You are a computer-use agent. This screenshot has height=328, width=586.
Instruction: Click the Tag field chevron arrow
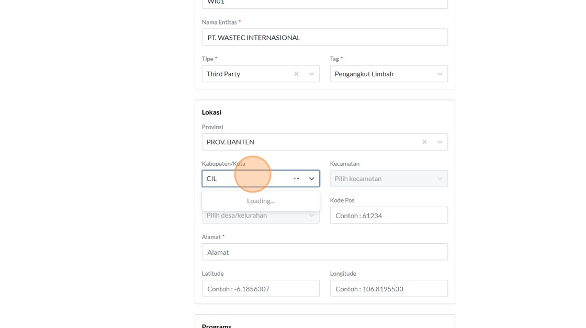tap(440, 74)
